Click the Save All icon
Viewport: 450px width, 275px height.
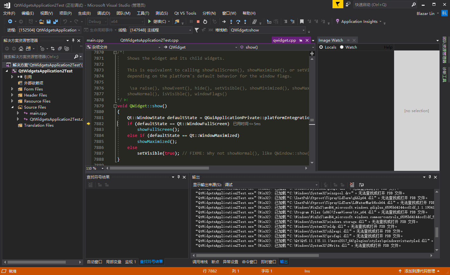pos(56,22)
